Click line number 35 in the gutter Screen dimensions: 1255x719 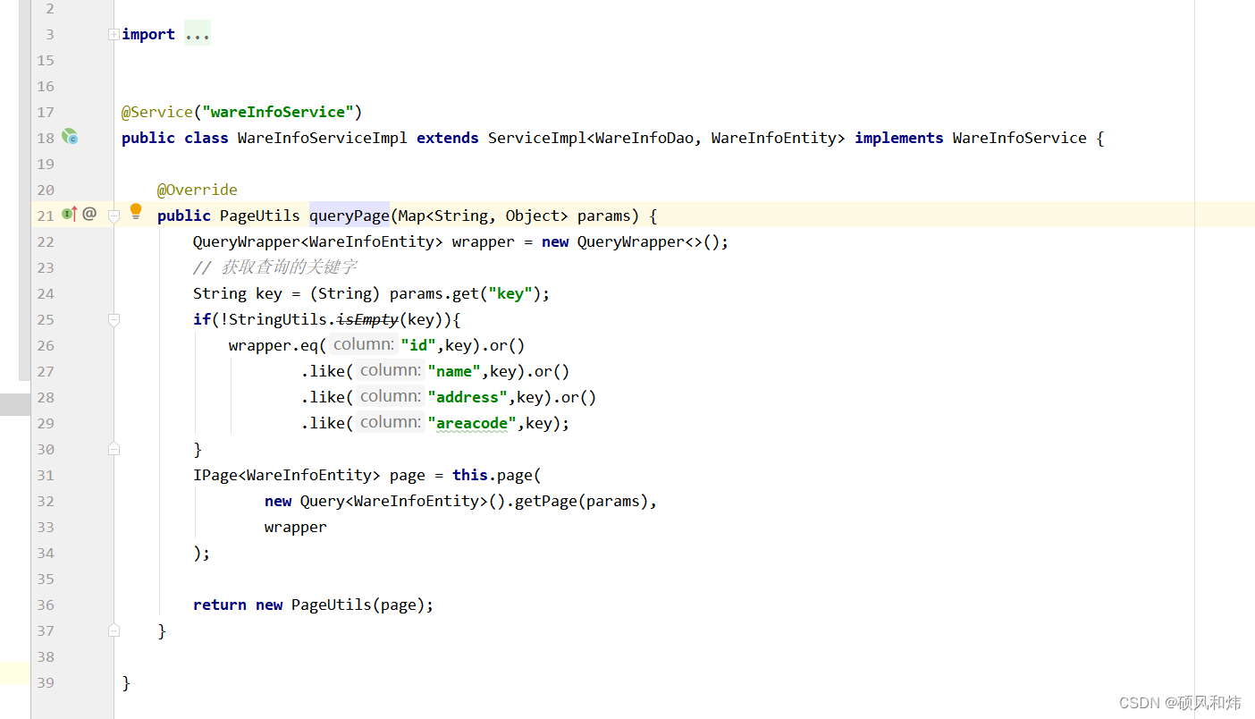coord(46,579)
